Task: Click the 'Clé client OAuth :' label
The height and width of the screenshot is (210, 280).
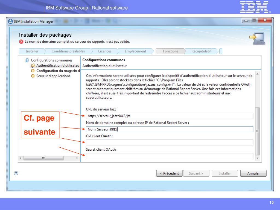Action: tap(100, 136)
